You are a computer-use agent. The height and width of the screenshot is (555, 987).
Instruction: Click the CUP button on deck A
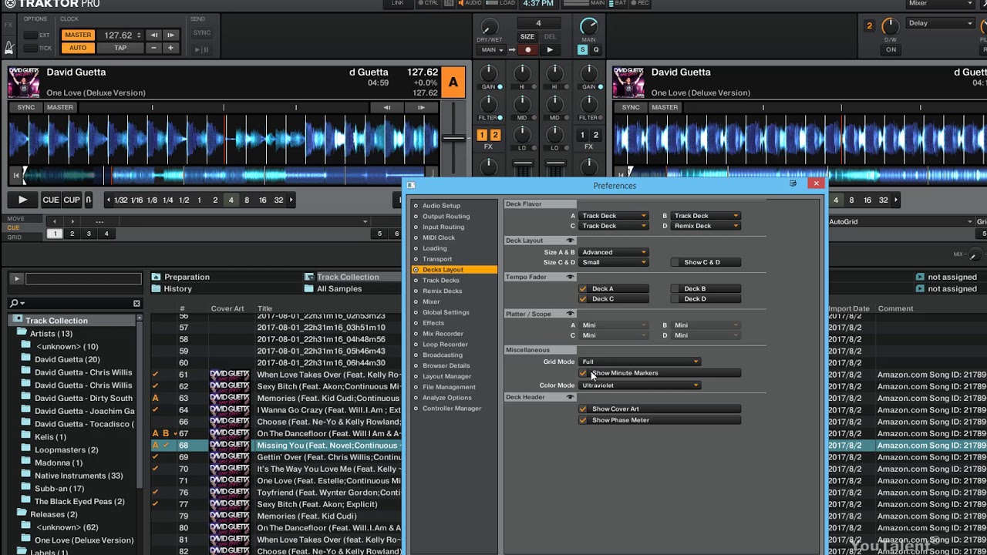(x=72, y=200)
